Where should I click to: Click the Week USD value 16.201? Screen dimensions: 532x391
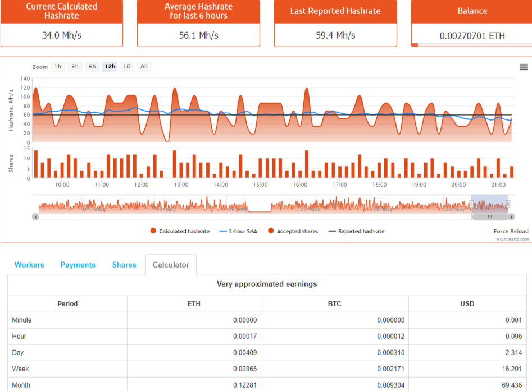click(512, 369)
